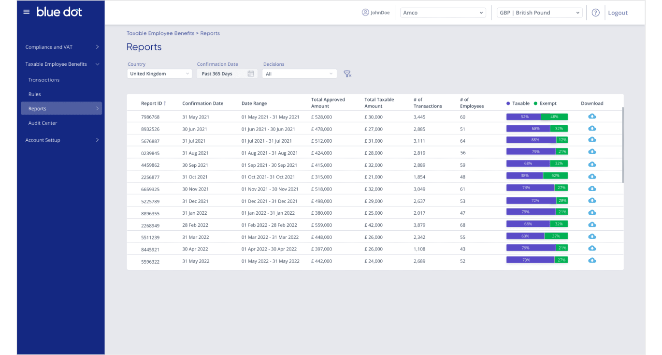Expand Compliance and VAT menu
This screenshot has width=662, height=355.
(61, 47)
